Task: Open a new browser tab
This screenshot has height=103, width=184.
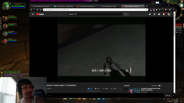Action: click(x=147, y=6)
